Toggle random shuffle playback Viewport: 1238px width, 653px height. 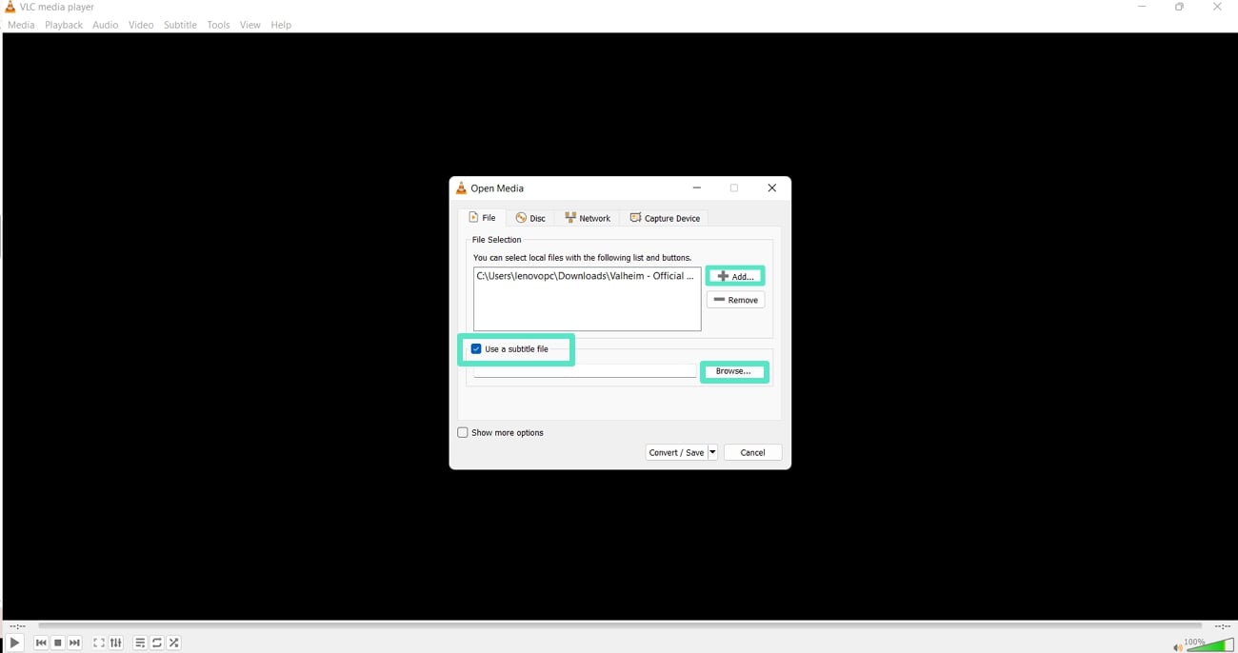(174, 643)
